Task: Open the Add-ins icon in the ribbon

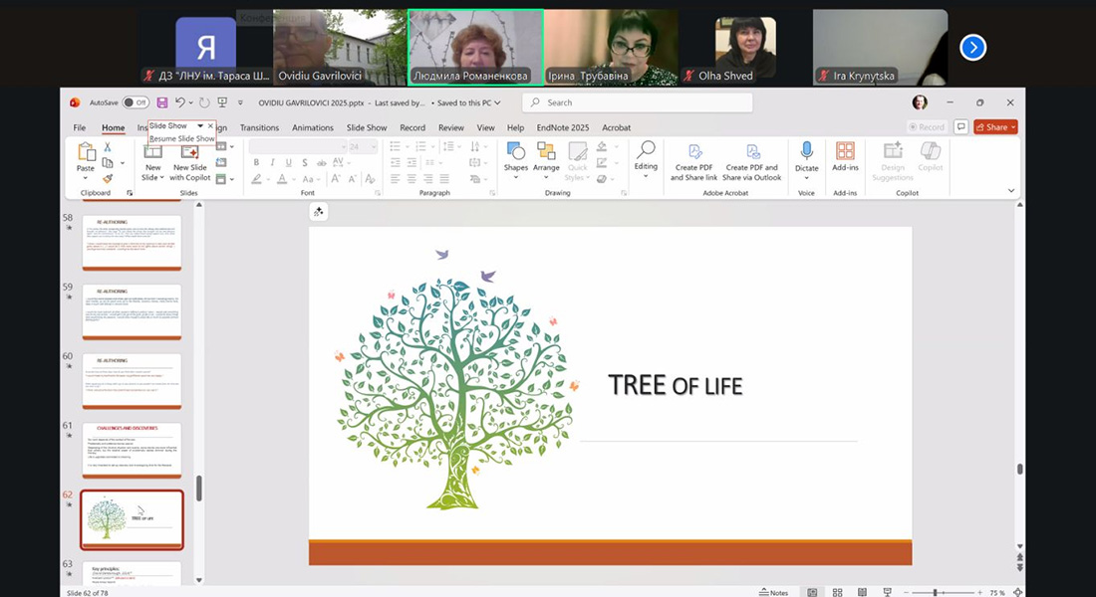Action: (845, 156)
